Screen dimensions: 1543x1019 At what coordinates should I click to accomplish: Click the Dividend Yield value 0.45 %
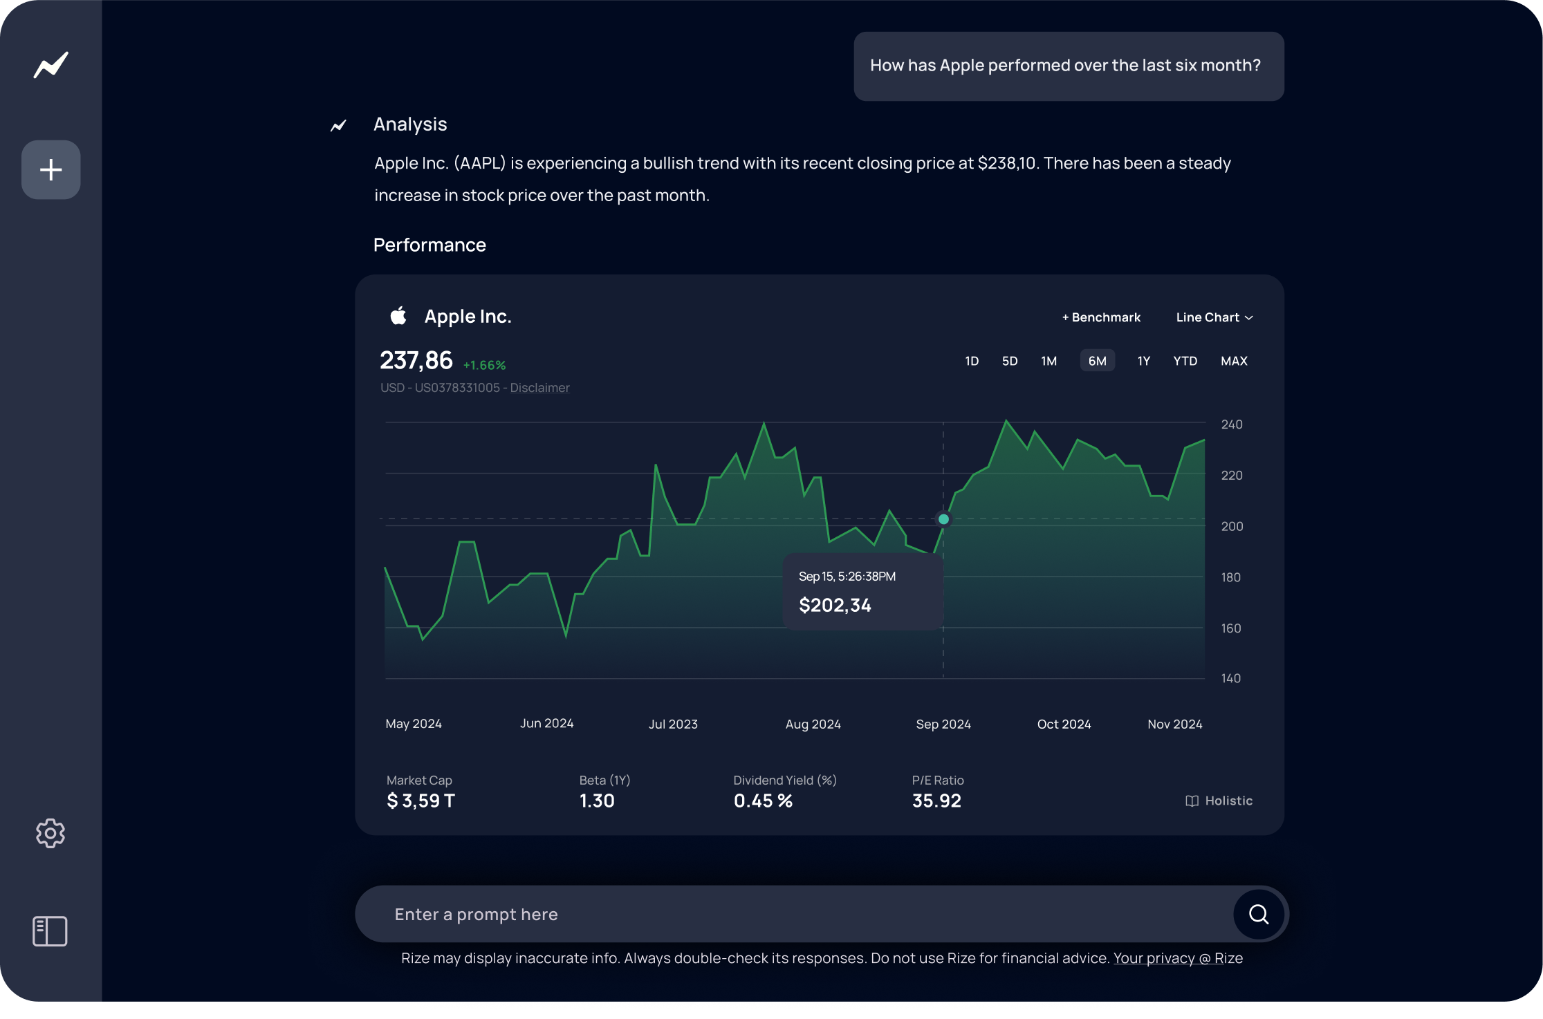tap(763, 801)
